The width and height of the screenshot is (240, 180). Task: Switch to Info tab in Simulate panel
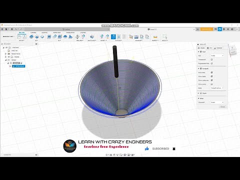[209, 48]
